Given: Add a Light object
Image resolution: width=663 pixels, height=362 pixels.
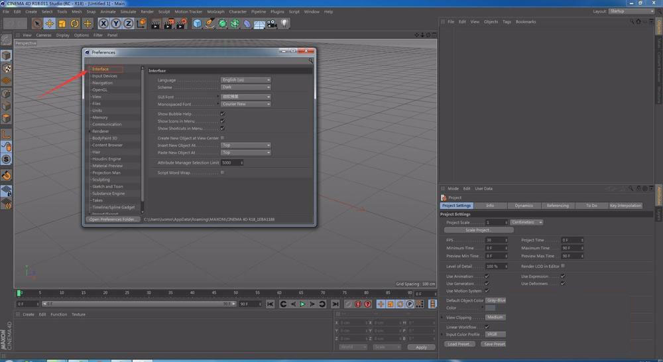Looking at the screenshot, I should [x=284, y=24].
